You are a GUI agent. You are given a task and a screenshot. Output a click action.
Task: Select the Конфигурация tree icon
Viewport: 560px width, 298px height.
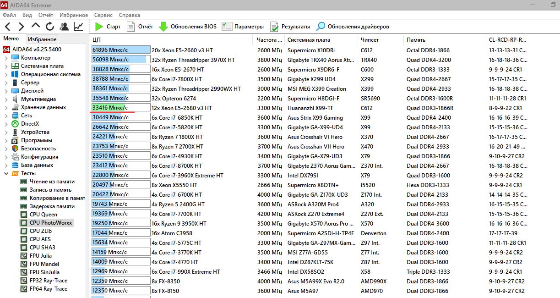point(15,157)
